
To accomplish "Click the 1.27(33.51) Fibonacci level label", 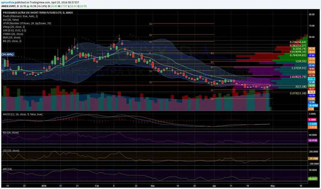I will coord(299,68).
